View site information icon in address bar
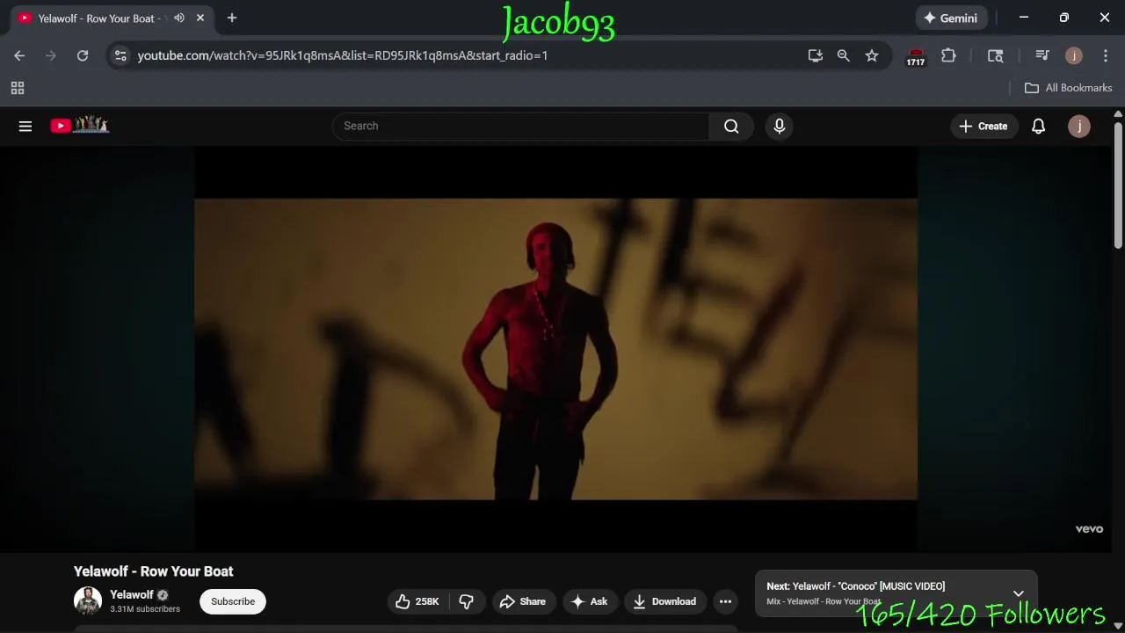 (x=120, y=55)
